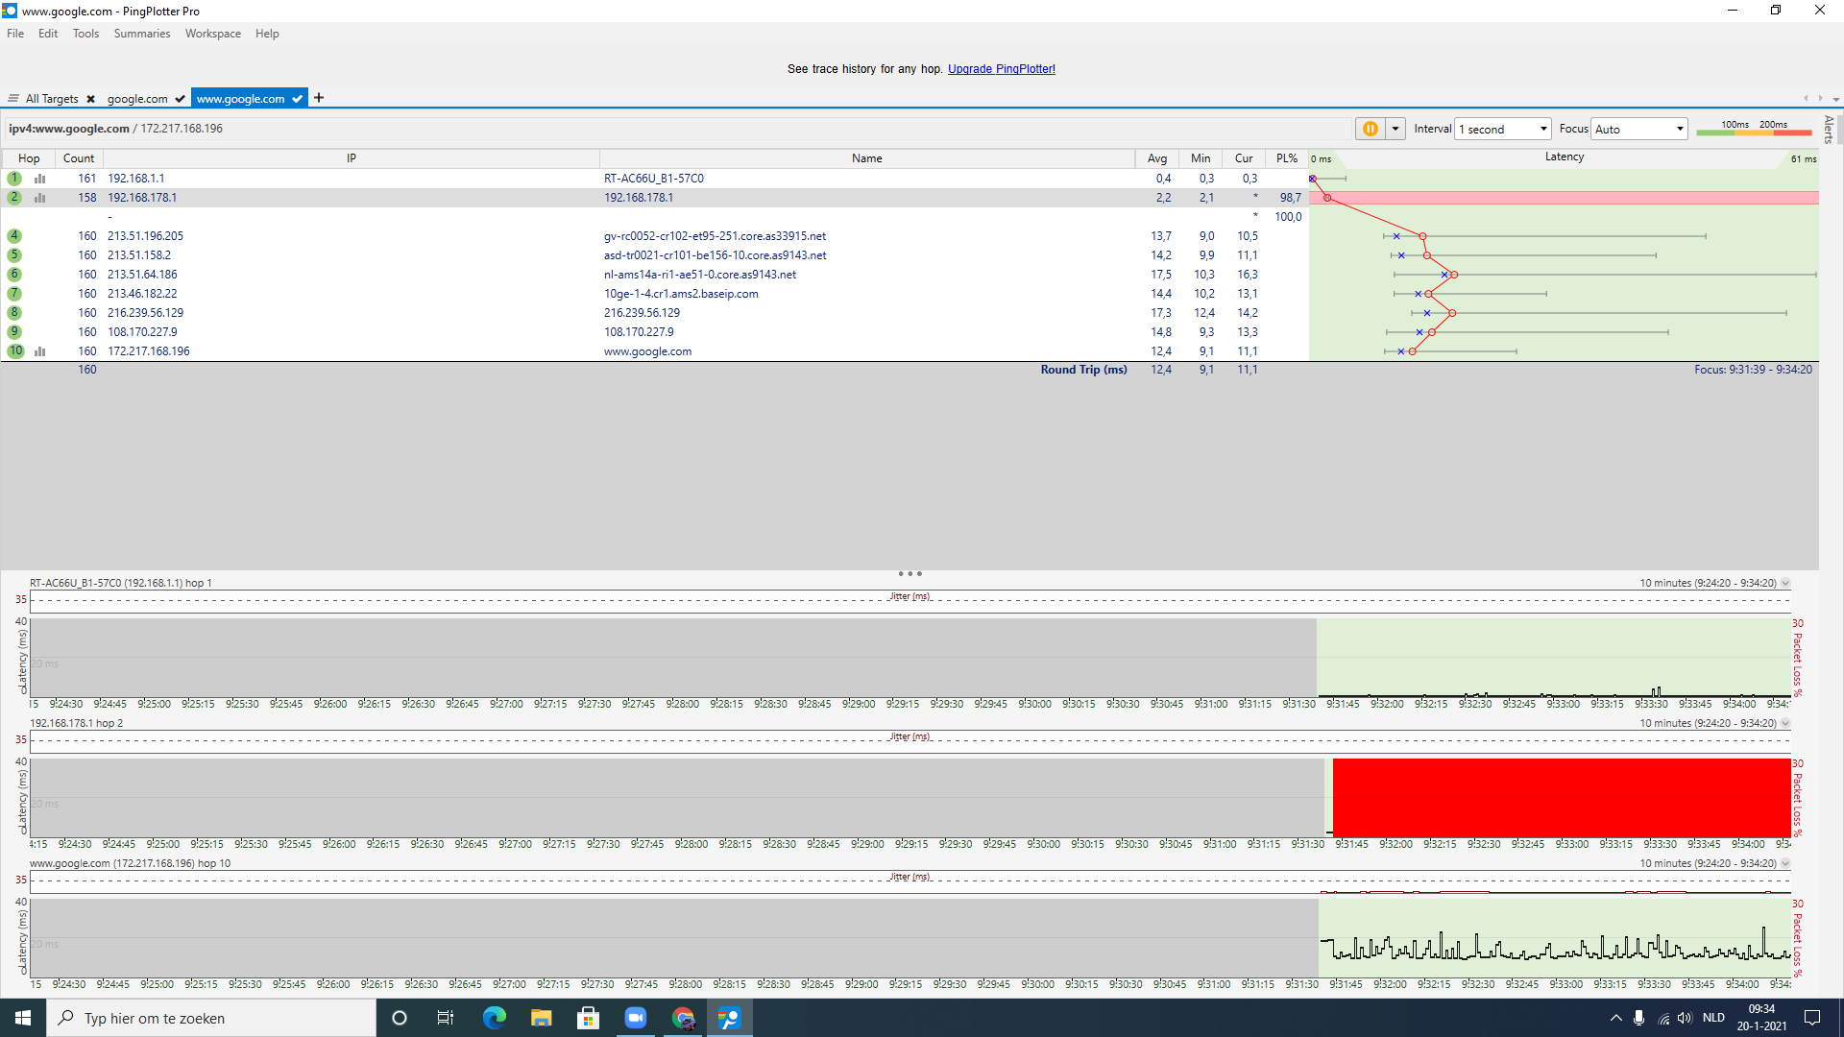Image resolution: width=1844 pixels, height=1037 pixels.
Task: Click the PL% column header
Action: coord(1287,158)
